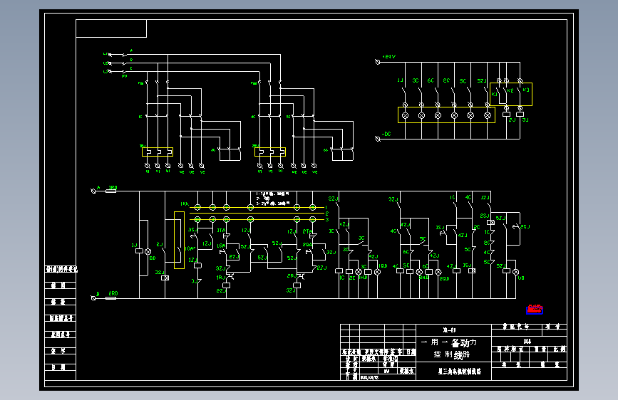This screenshot has height=400, width=618.
Task: Click the BD indicator lamp label
Action: (153, 258)
